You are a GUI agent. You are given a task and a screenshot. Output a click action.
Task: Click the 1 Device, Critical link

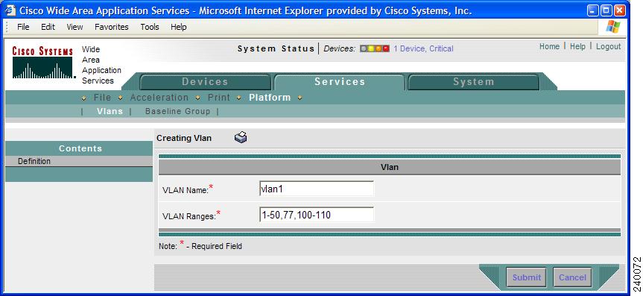coord(423,48)
